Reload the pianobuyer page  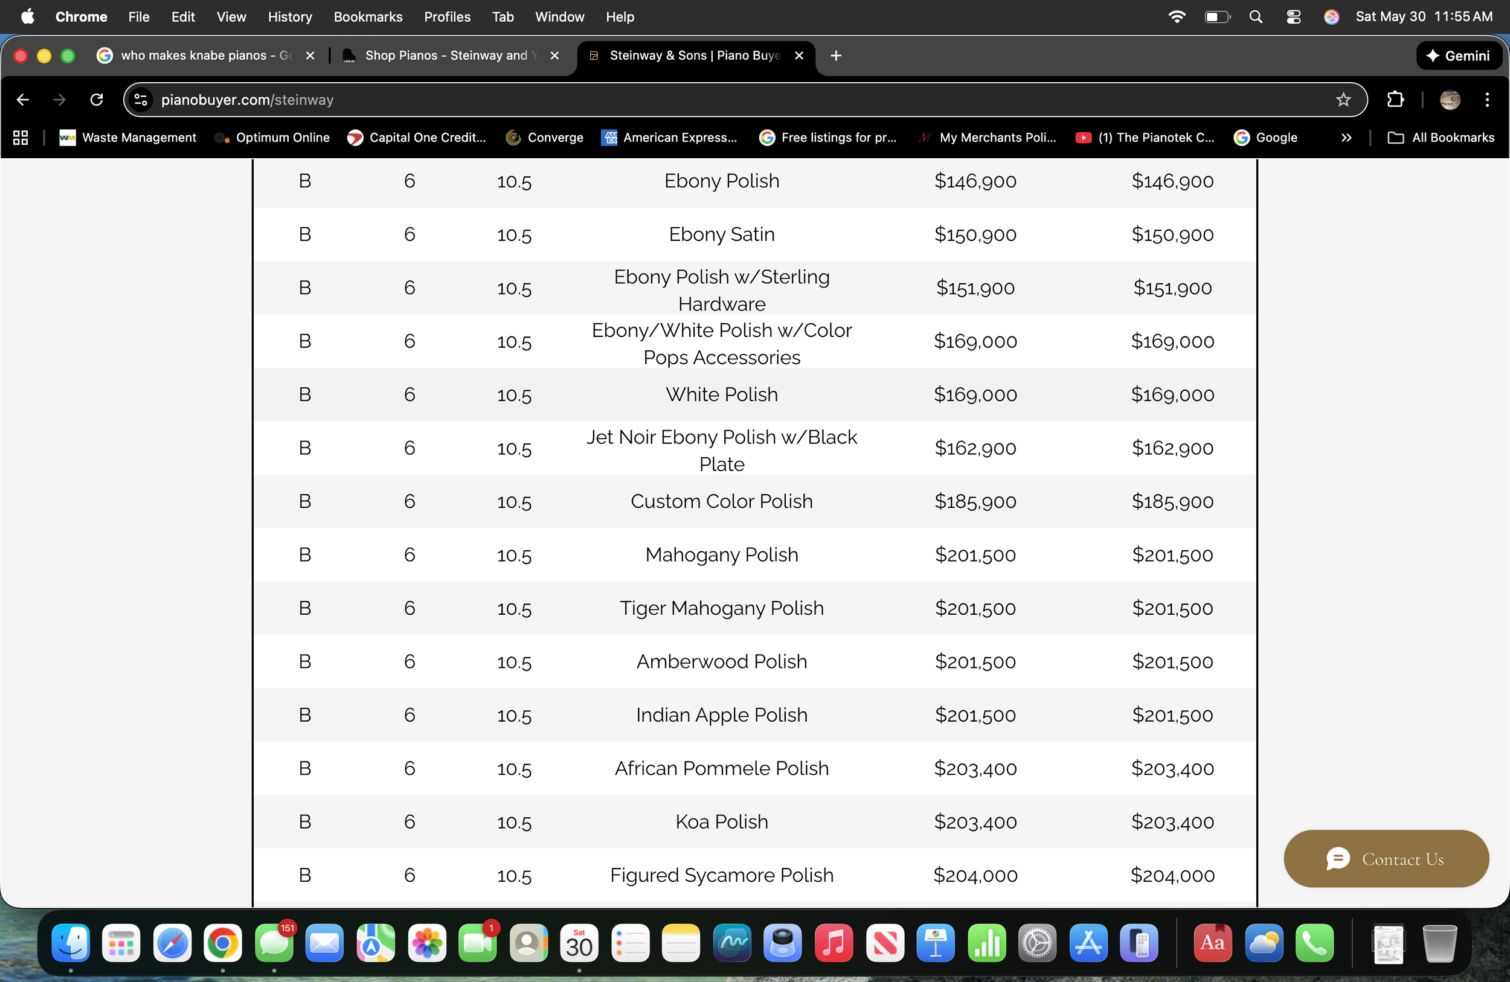[x=97, y=100]
